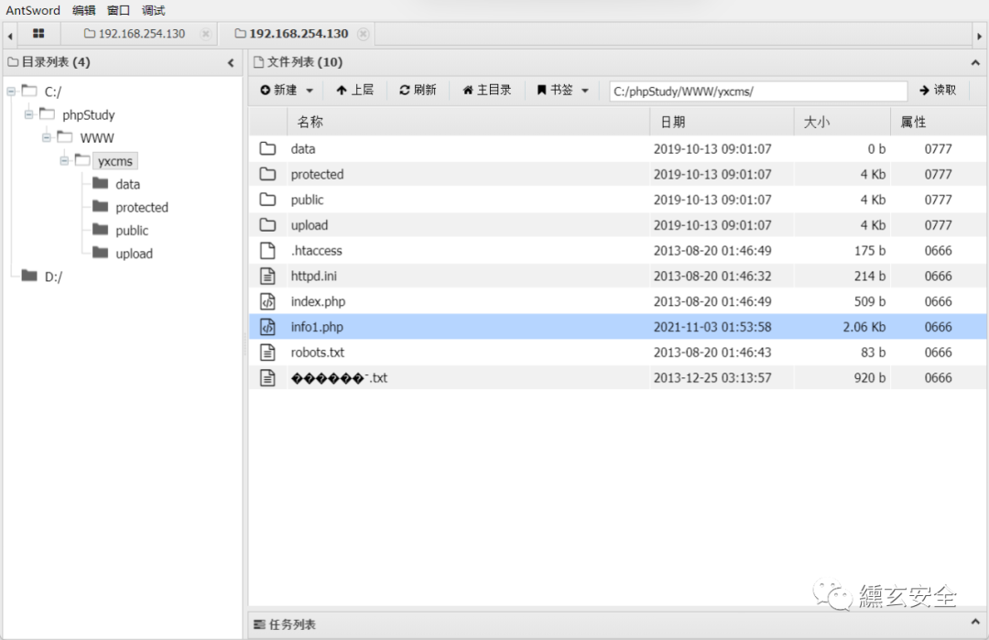The image size is (989, 640).
Task: Select the index.php file name
Action: point(318,301)
